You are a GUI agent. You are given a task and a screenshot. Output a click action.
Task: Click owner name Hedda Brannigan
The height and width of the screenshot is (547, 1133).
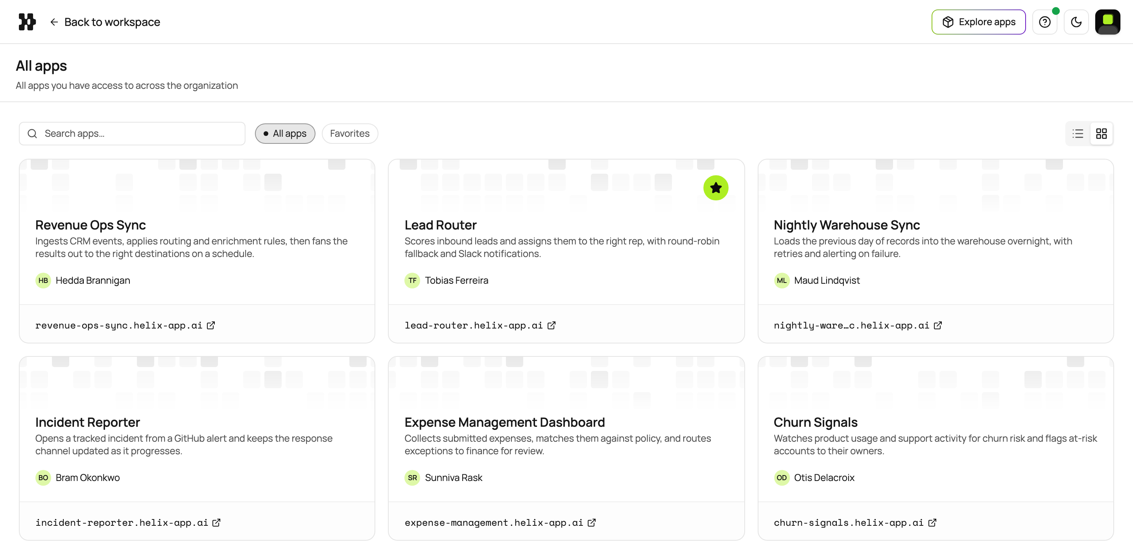click(x=93, y=280)
